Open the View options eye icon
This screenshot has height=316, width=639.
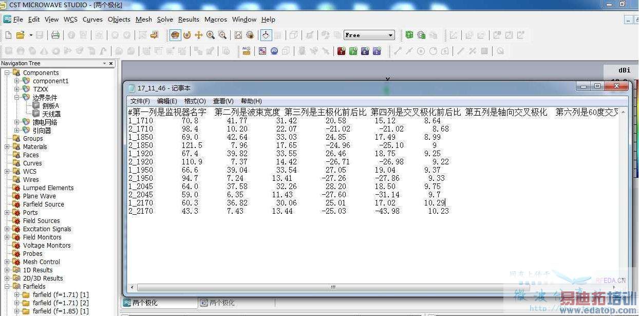250,35
